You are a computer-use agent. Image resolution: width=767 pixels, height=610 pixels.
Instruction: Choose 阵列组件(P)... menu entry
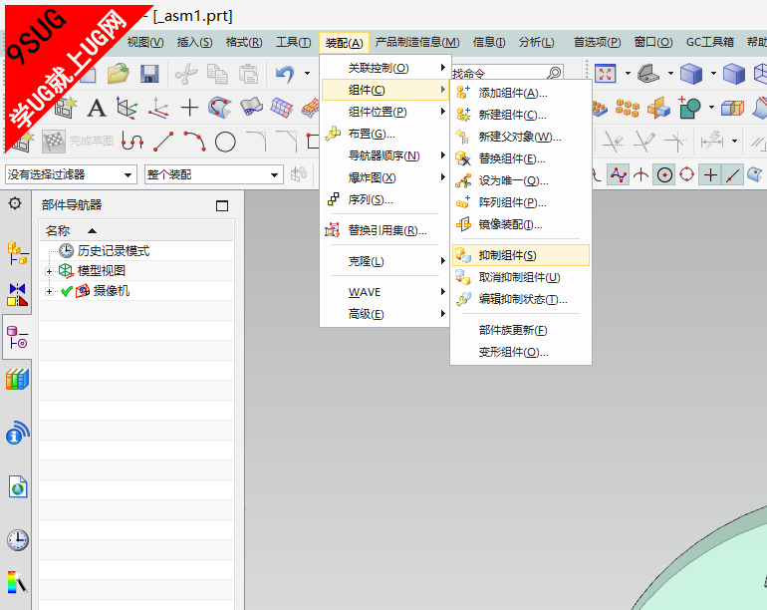[521, 202]
